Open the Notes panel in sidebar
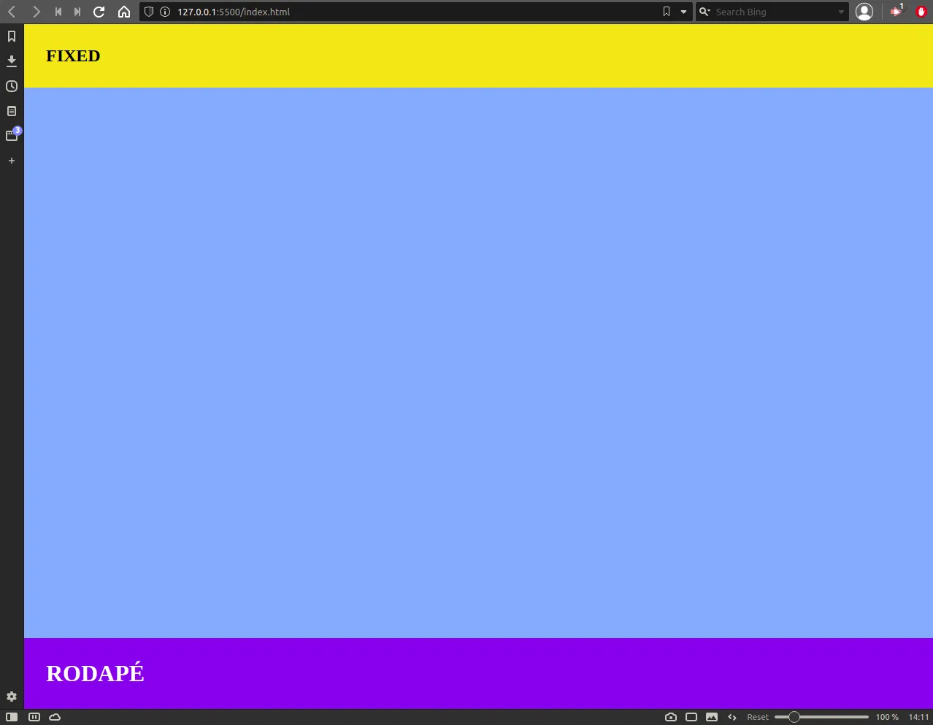This screenshot has width=933, height=725. click(x=12, y=111)
